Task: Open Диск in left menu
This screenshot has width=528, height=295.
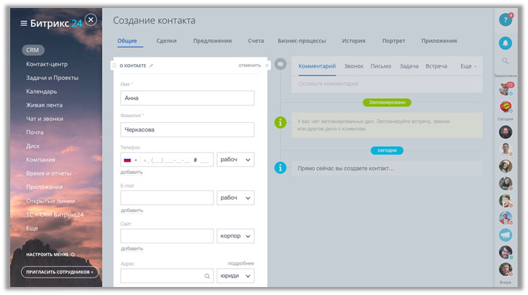Action: [33, 146]
